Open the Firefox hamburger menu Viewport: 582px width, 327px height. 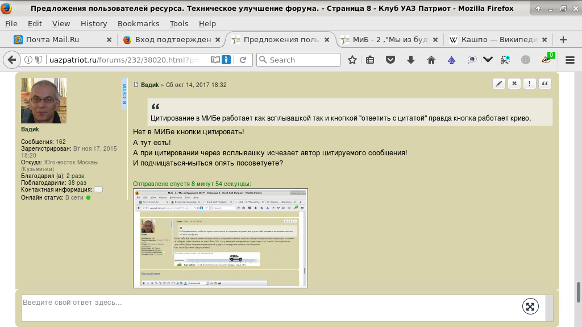pos(569,60)
